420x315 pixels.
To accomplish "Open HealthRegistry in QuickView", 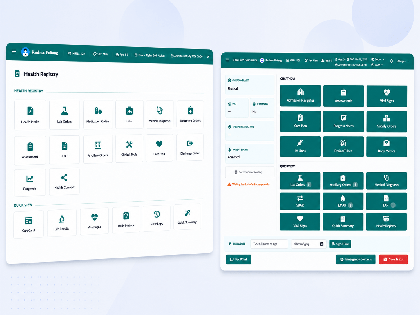I will pyautogui.click(x=386, y=222).
